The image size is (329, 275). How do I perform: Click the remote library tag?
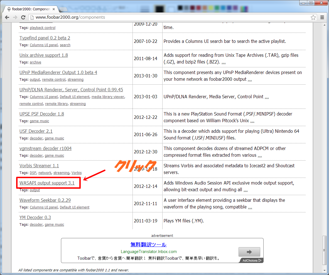tap(57, 104)
